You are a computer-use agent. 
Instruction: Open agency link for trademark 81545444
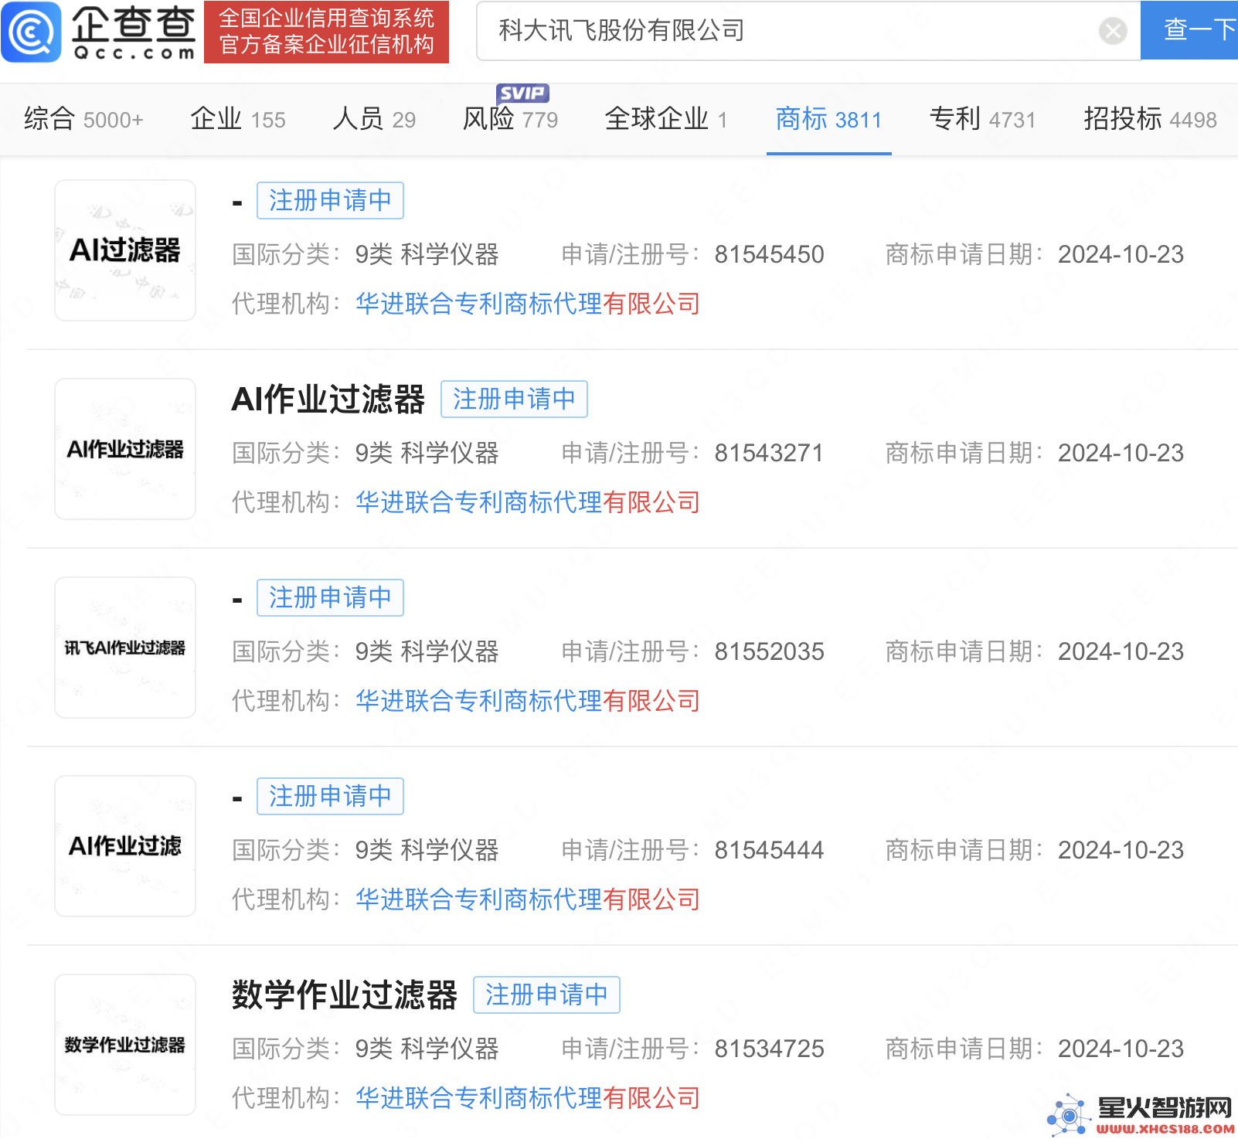tap(528, 899)
